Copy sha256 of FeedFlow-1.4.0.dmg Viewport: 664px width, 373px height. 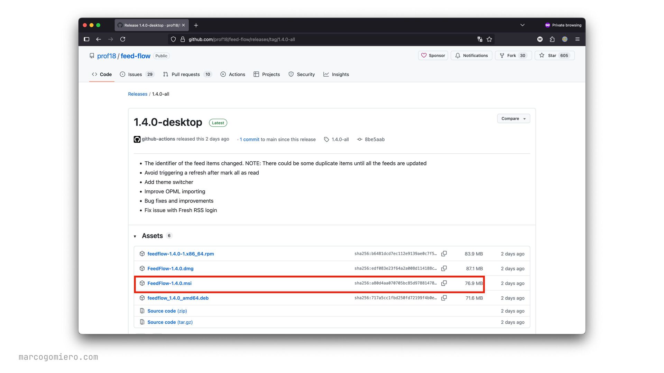pyautogui.click(x=444, y=268)
